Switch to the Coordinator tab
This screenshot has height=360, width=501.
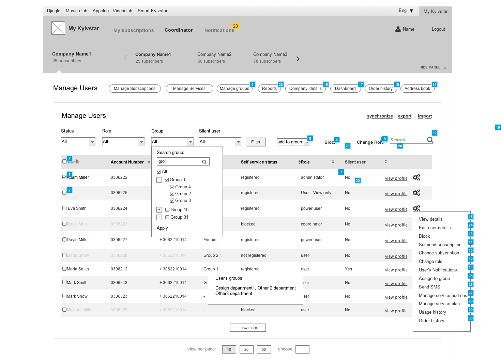coord(179,30)
